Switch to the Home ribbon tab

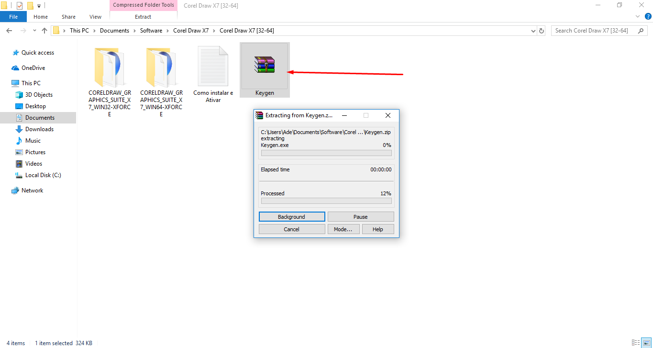tap(41, 17)
